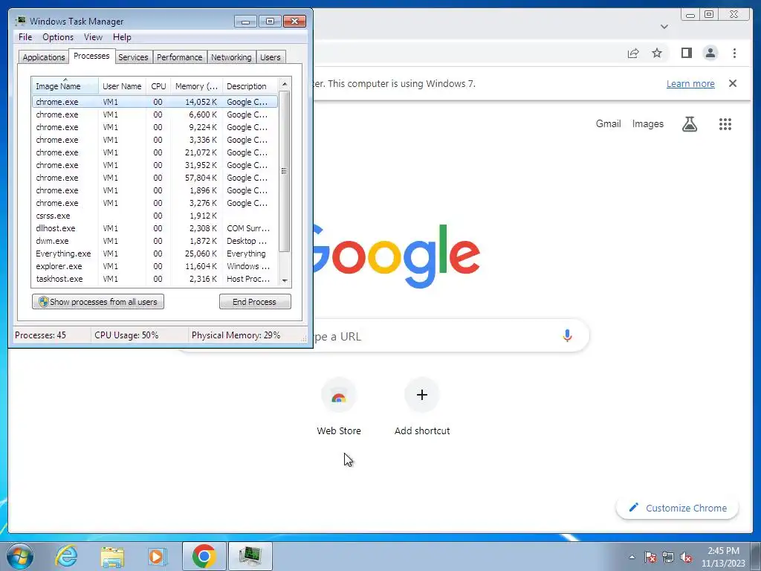The image size is (761, 571).
Task: Open Chrome three-dot menu
Action: click(x=734, y=53)
